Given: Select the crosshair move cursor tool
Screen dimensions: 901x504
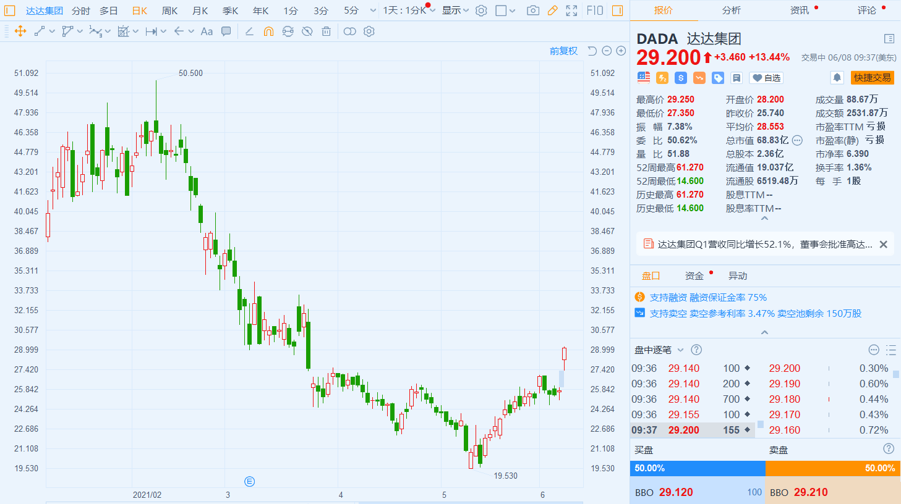Looking at the screenshot, I should click(x=20, y=31).
